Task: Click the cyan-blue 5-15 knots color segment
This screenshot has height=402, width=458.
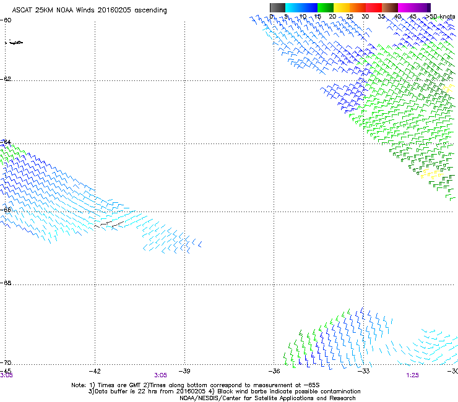Action: (x=301, y=7)
